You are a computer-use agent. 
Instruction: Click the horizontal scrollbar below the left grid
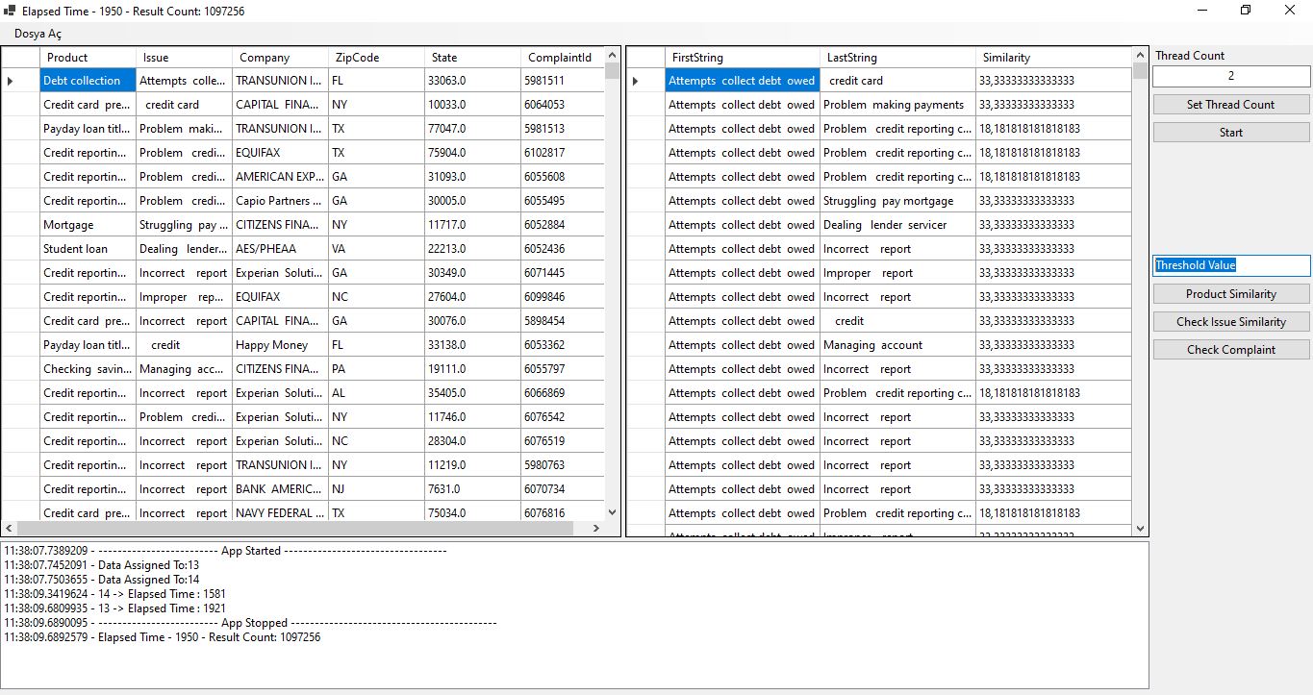(x=289, y=528)
